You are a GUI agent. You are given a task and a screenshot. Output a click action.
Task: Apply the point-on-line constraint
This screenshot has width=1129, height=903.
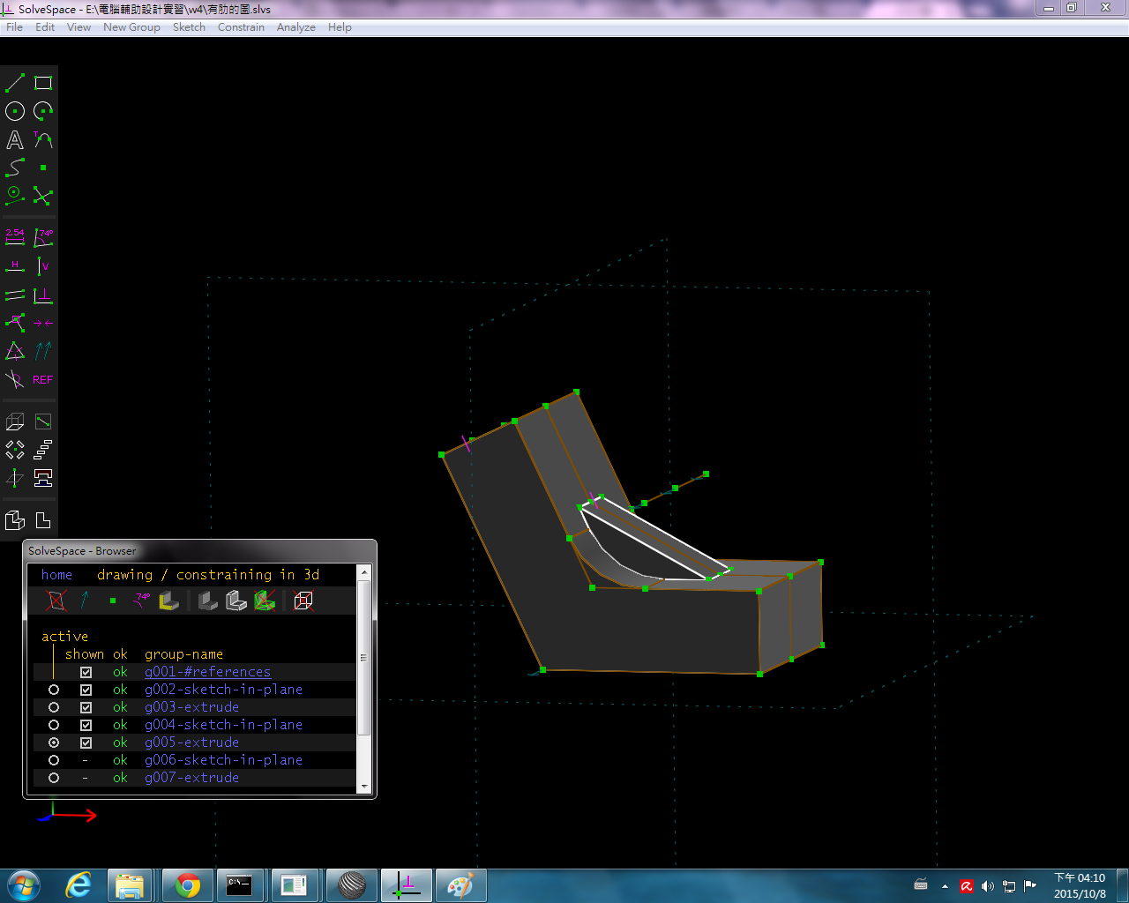click(x=15, y=323)
